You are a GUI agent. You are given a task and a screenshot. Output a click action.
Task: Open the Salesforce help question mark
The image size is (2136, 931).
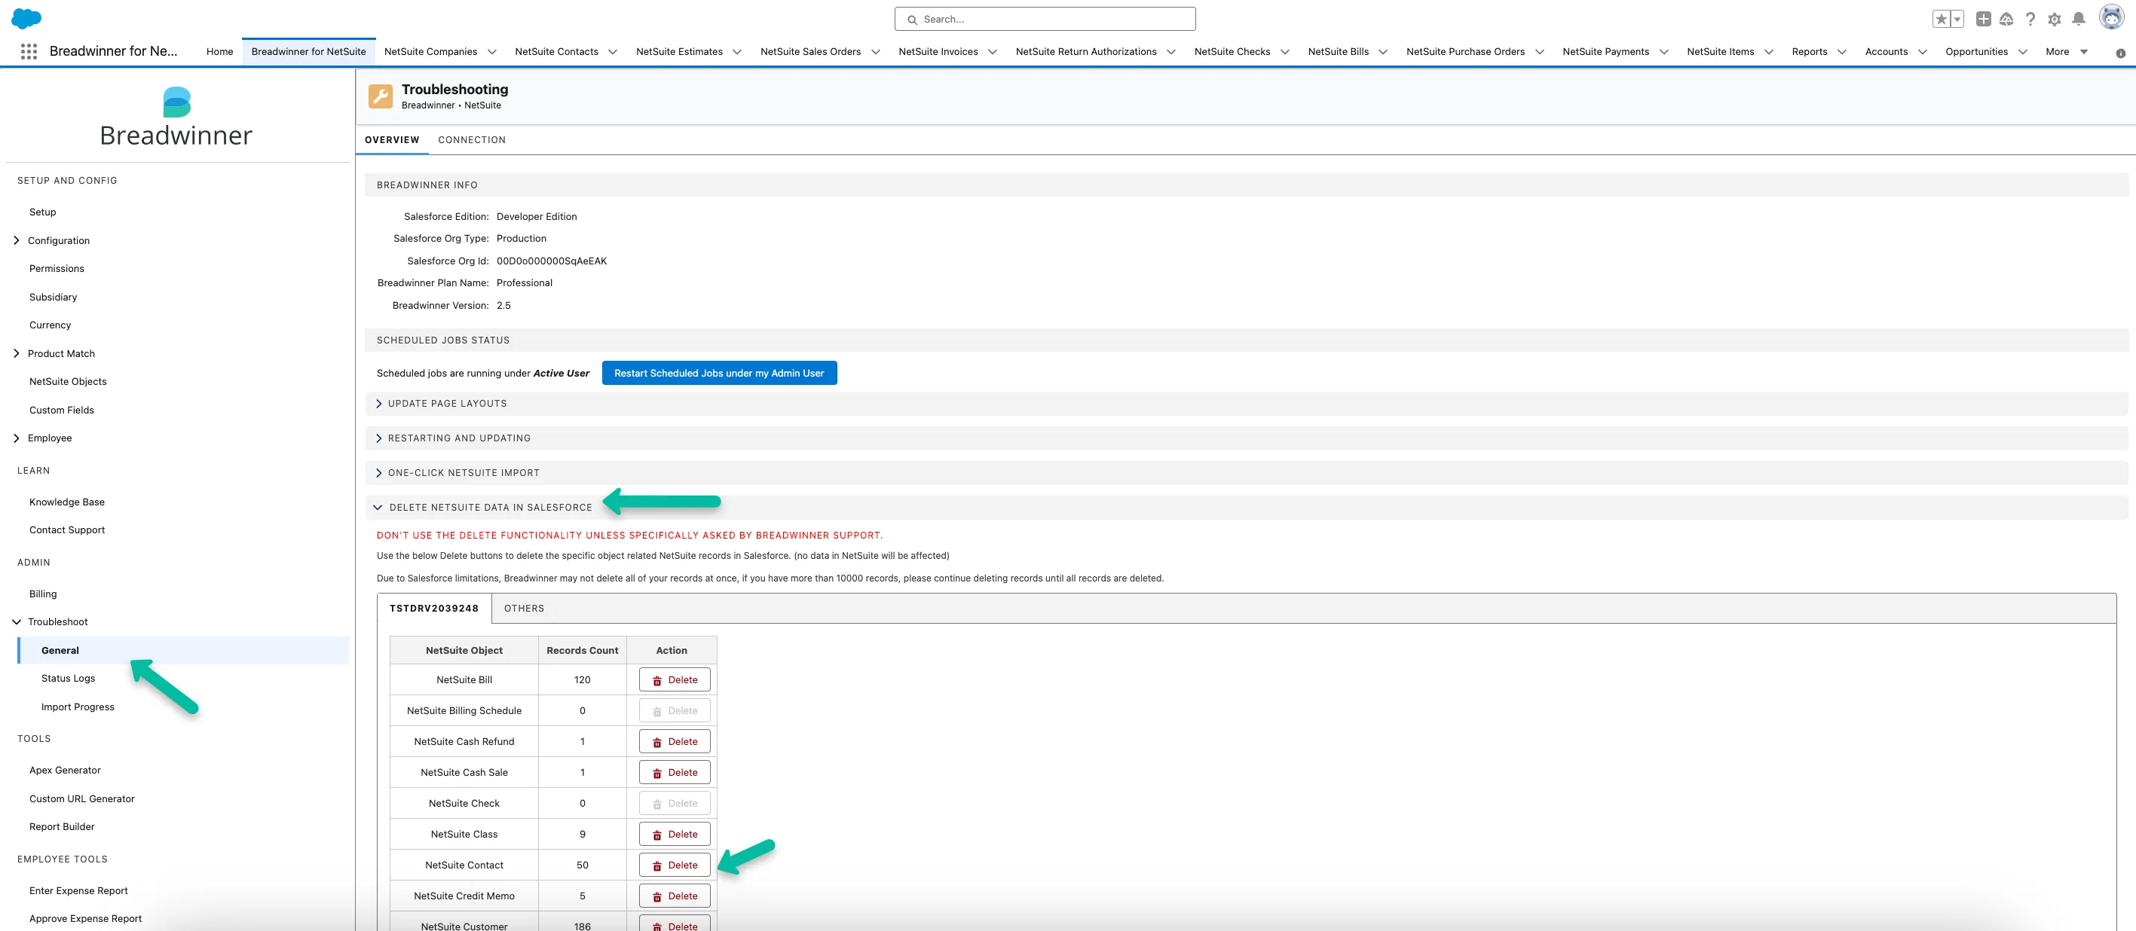pos(2030,19)
